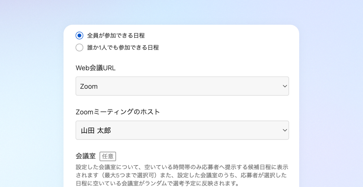Open the Web会議URL dropdown
This screenshot has height=187, width=363.
[x=182, y=86]
